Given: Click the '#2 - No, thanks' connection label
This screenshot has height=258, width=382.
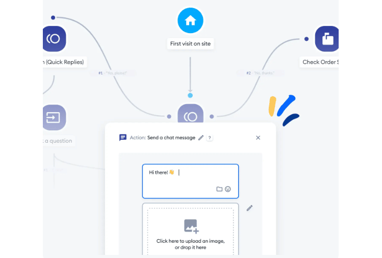Looking at the screenshot, I should [x=260, y=73].
